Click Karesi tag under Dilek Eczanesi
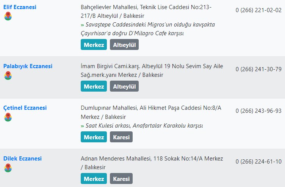The image size is (285, 187). pyautogui.click(x=121, y=178)
